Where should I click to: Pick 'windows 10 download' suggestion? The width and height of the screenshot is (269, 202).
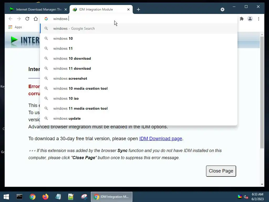click(139, 58)
